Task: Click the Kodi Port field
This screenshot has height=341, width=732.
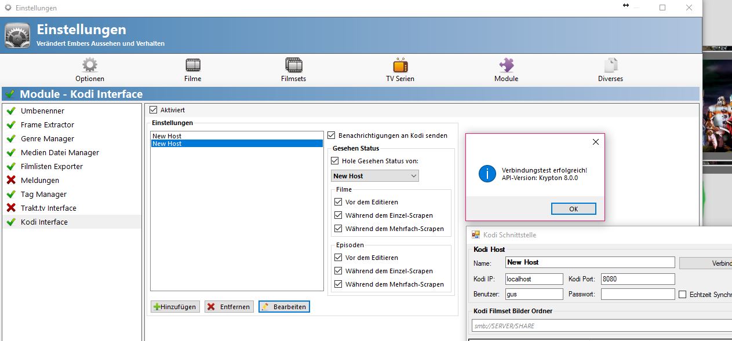Action: click(x=638, y=279)
